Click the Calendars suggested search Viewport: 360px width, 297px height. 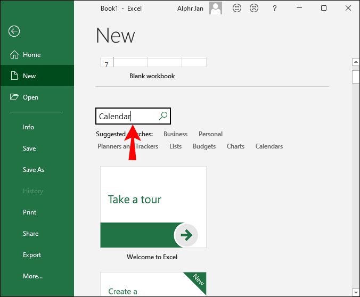tap(269, 146)
